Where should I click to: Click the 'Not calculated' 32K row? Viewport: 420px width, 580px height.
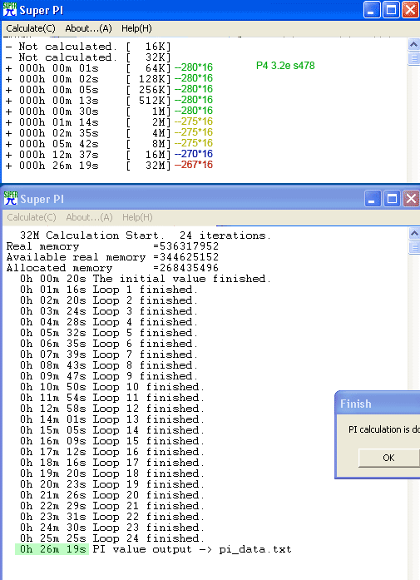88,57
